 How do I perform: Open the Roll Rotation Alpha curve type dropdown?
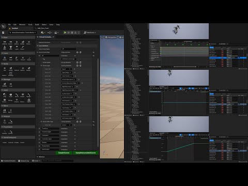pyautogui.click(x=68, y=118)
